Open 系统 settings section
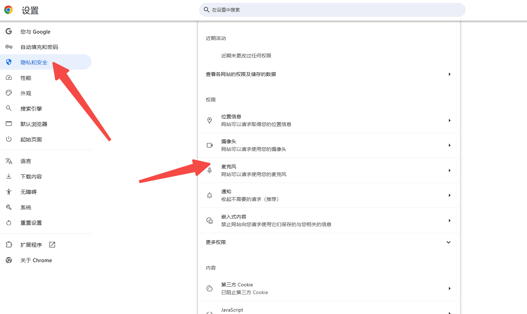This screenshot has width=527, height=314. [x=46, y=207]
